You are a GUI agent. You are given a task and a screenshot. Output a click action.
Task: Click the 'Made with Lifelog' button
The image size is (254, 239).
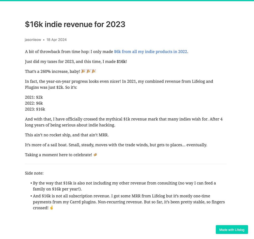click(232, 230)
